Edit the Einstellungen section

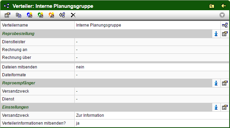[x=225, y=107]
